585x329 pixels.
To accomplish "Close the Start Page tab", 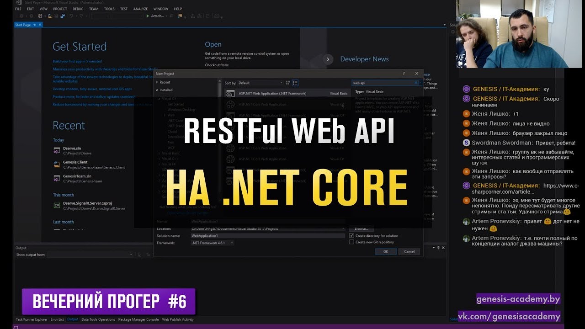I will tap(40, 25).
